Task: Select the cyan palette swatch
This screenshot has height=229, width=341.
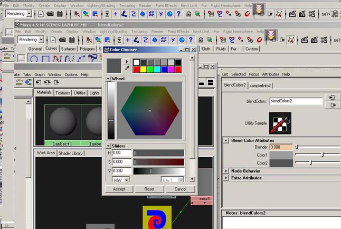Action: (x=157, y=69)
